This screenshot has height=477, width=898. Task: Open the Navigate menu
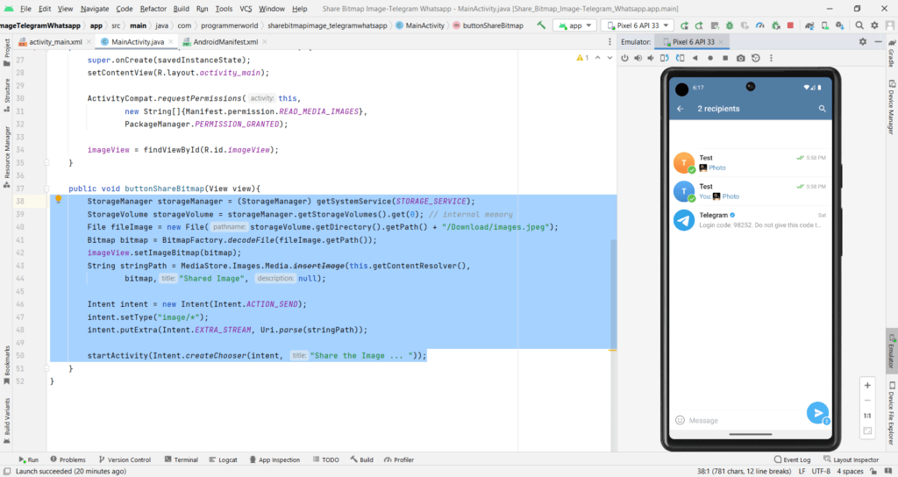tap(95, 9)
